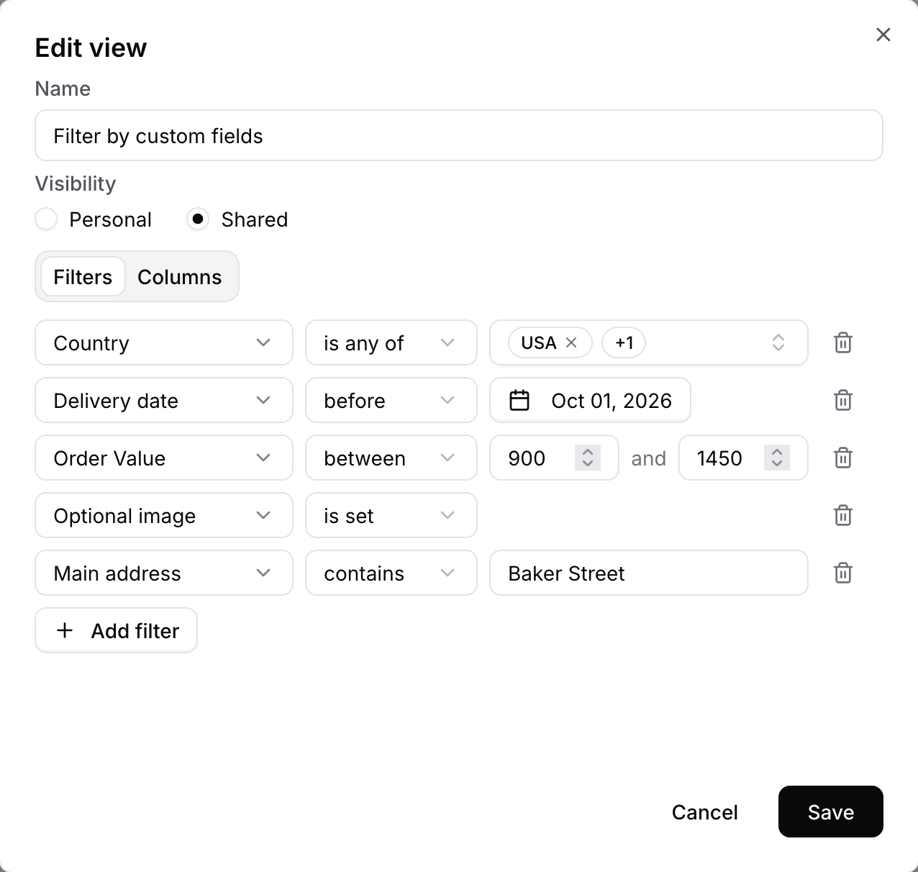Focus the view Name input field
Image resolution: width=918 pixels, height=872 pixels.
coord(459,135)
